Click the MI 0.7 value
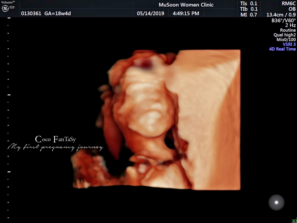This screenshot has width=297, height=223. pos(249,15)
